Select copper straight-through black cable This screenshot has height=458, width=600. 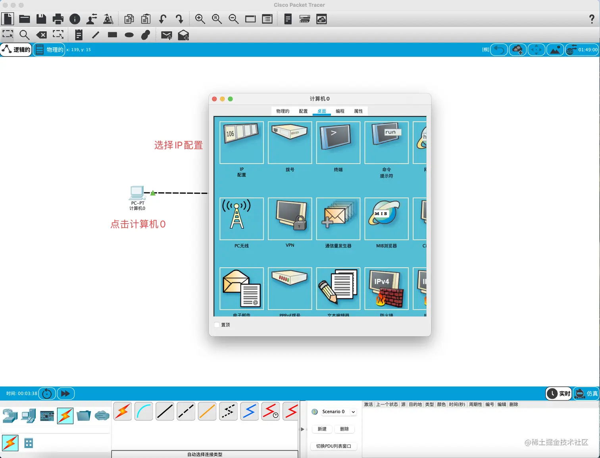click(x=165, y=411)
